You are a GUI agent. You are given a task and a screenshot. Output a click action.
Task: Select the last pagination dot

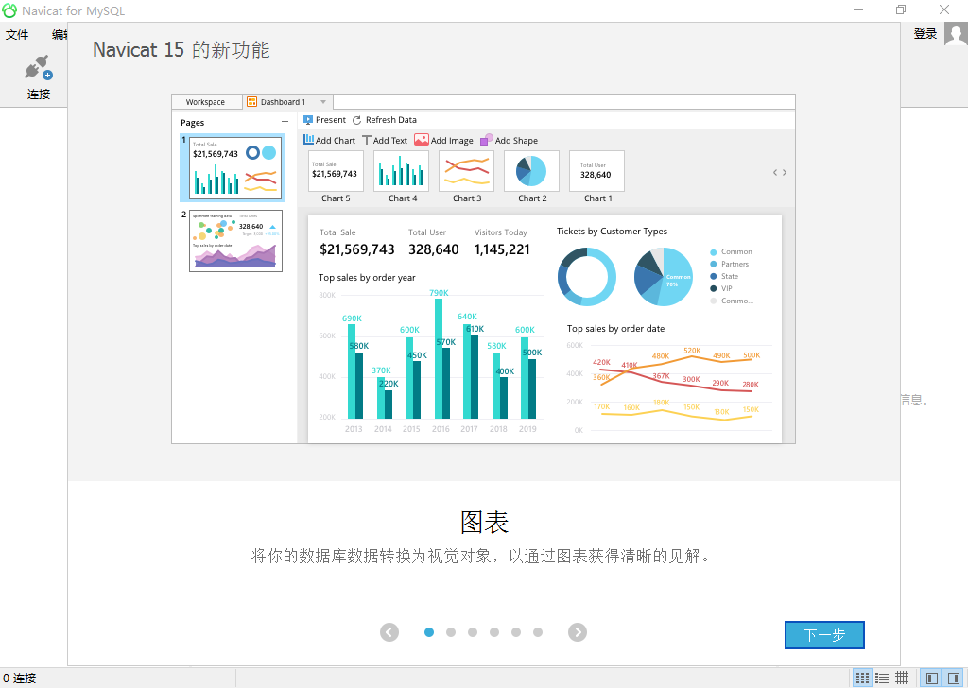click(x=538, y=632)
